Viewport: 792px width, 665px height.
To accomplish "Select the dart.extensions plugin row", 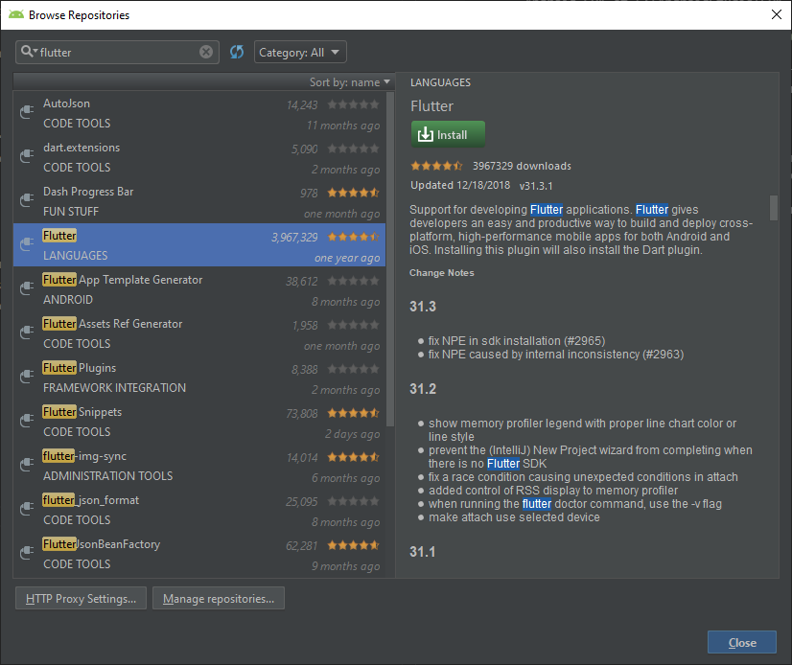I will (199, 157).
